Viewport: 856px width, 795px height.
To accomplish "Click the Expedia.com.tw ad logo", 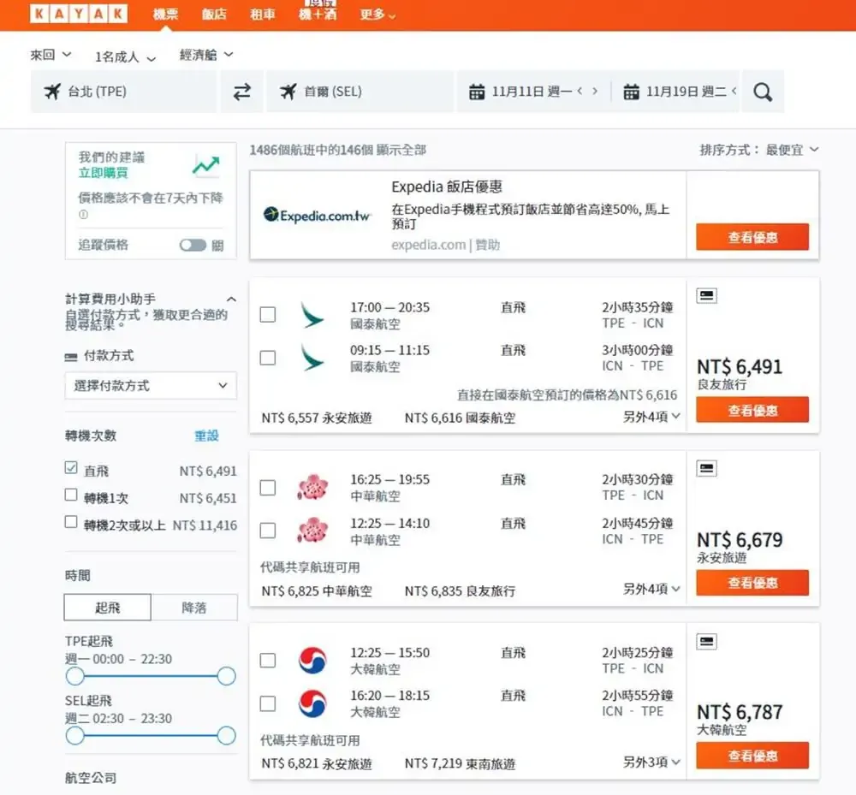I will (x=317, y=215).
